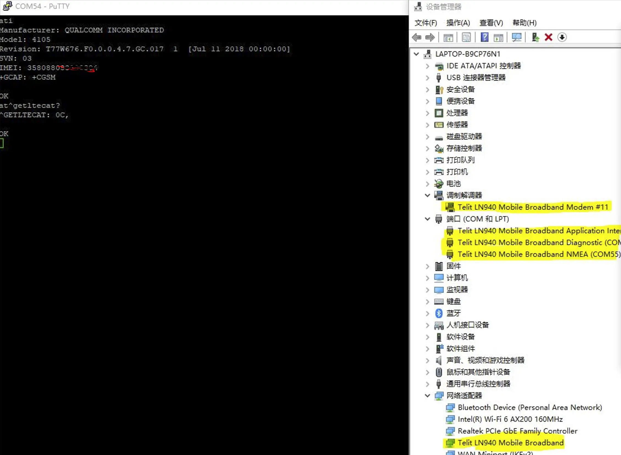Click the scan for hardware changes monitor icon
Screen dimensions: 621x455
(516, 37)
